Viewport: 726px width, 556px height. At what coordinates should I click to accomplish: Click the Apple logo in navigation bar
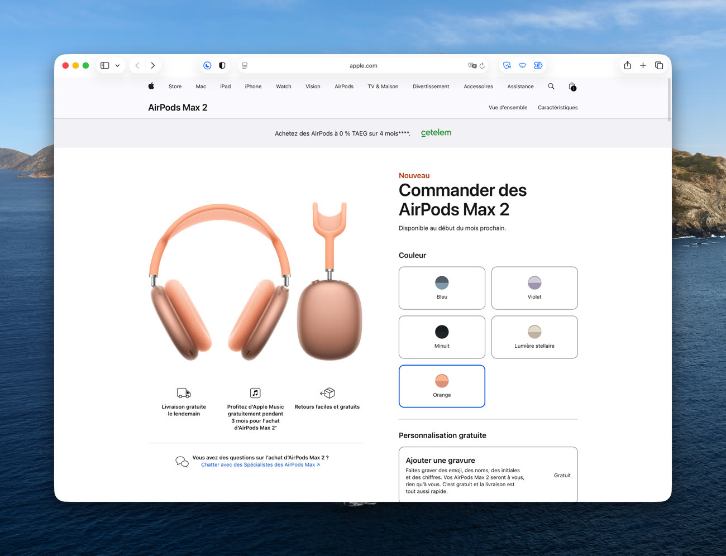point(151,87)
